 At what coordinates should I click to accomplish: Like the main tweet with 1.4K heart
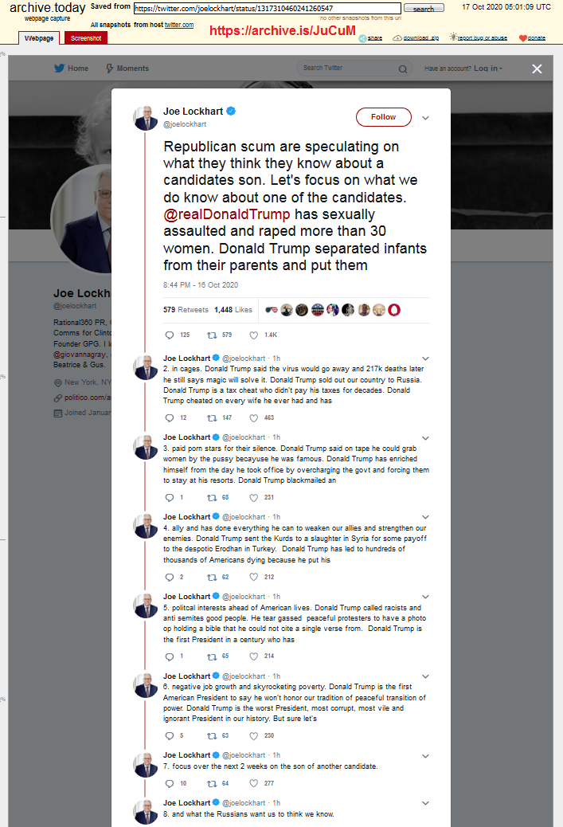[x=253, y=335]
